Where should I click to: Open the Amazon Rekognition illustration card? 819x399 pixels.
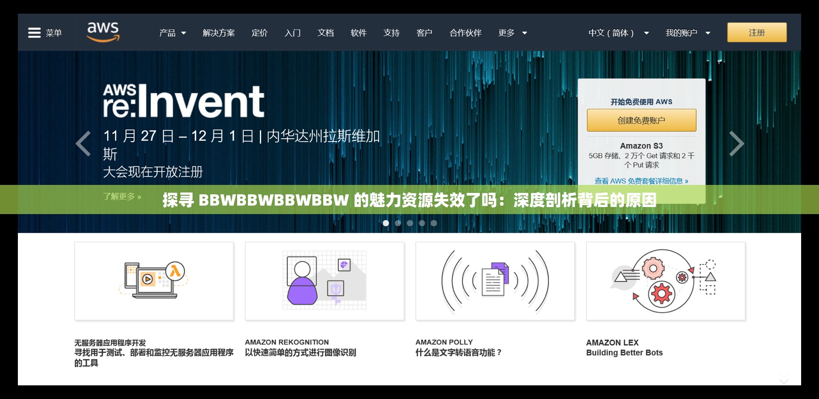tap(325, 281)
